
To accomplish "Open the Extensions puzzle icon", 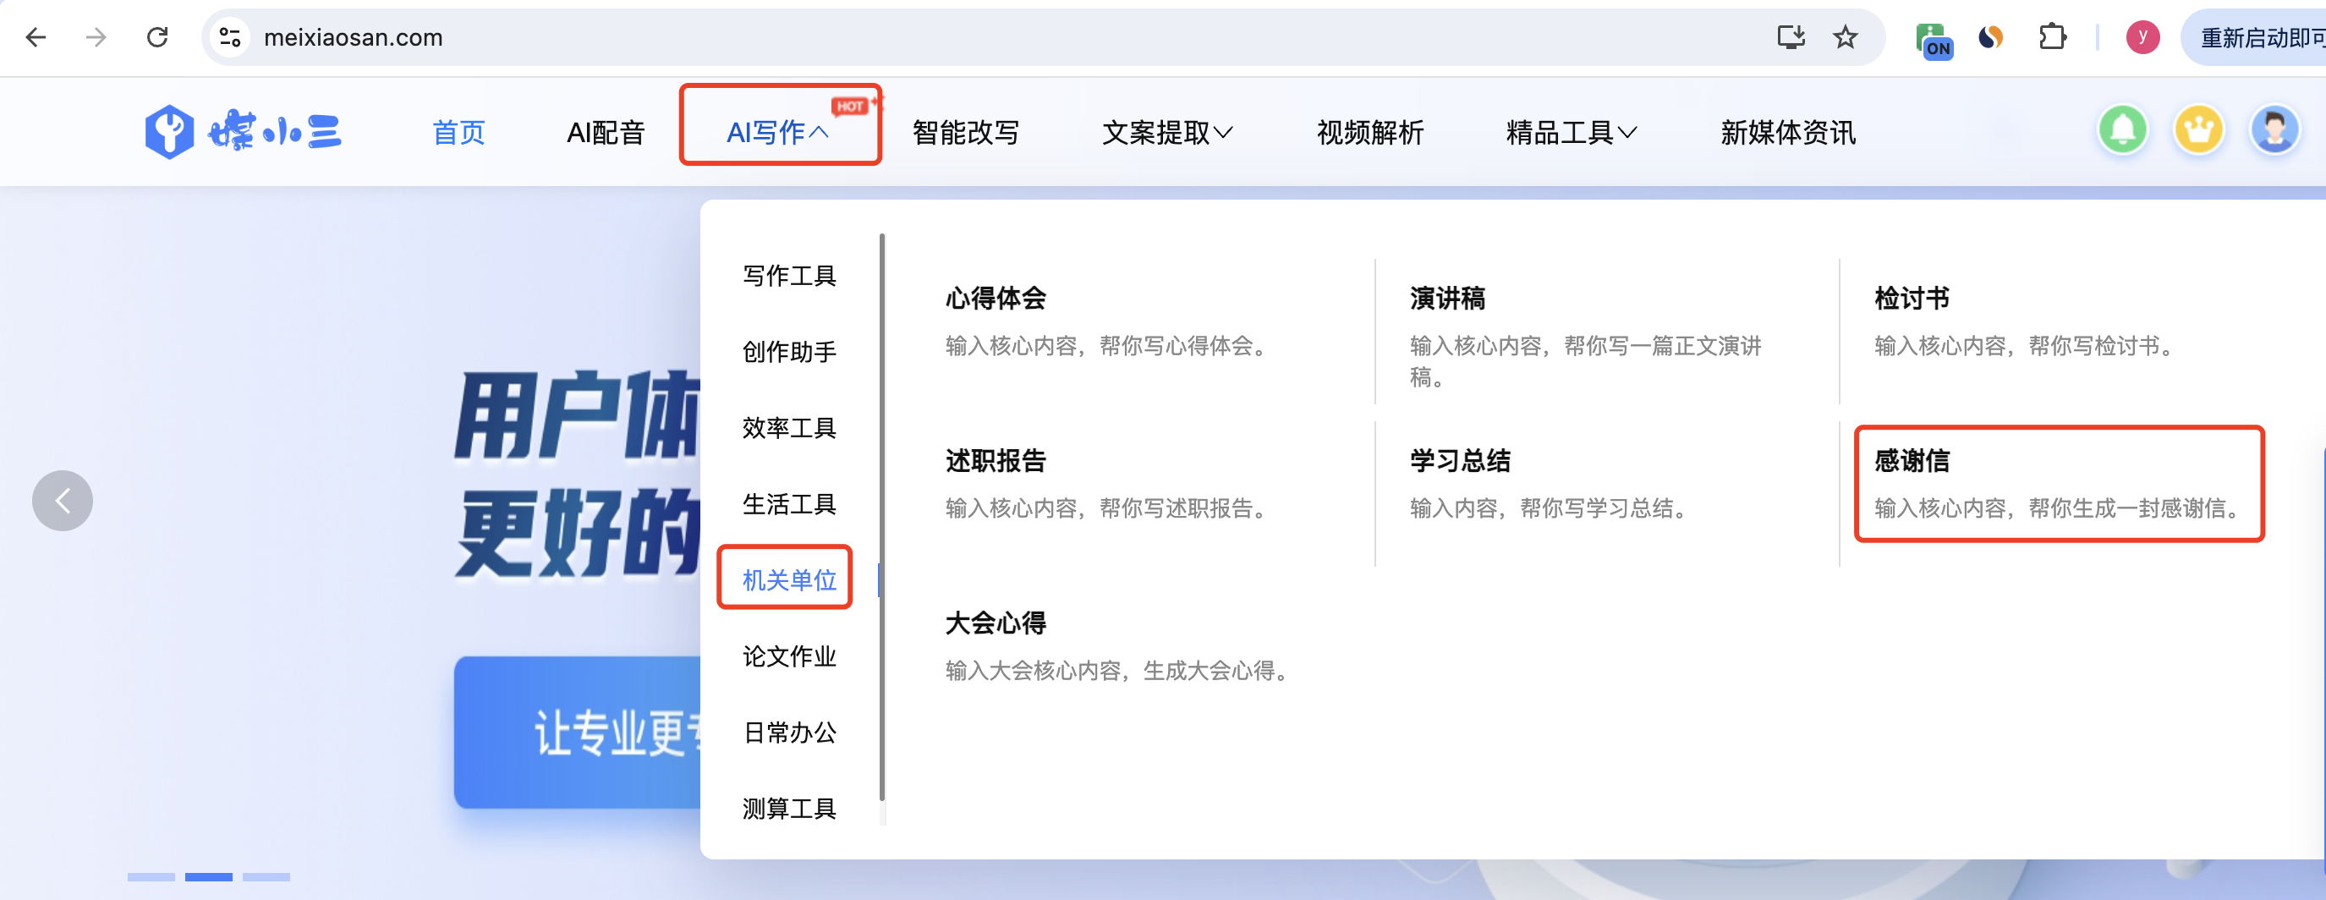I will 2053,37.
